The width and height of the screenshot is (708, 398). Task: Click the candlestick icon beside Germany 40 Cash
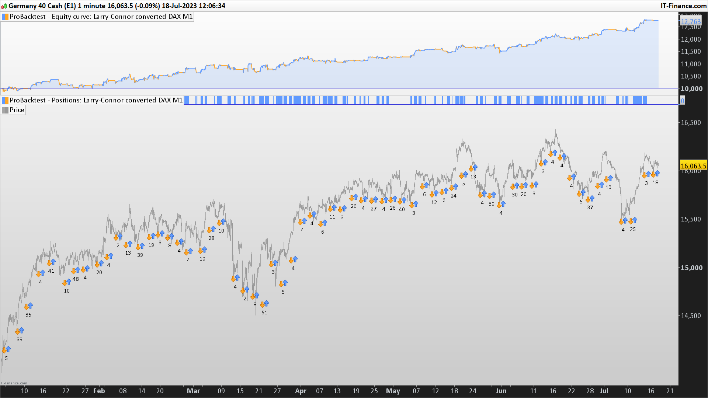[4, 6]
